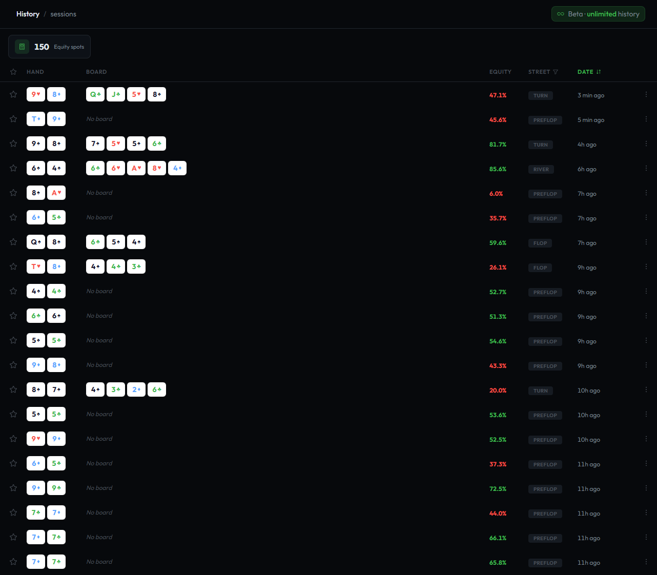Click the A♥ card on river board
This screenshot has width=657, height=575.
click(x=136, y=168)
